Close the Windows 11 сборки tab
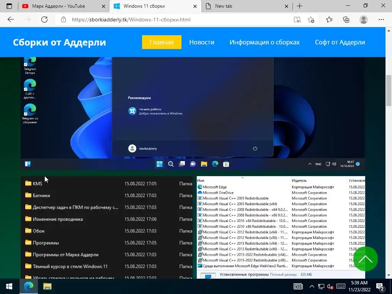The height and width of the screenshot is (294, 392). (195, 6)
